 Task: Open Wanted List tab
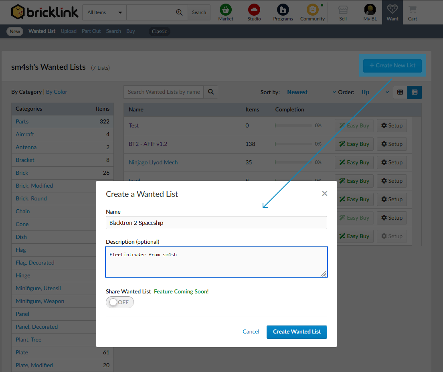[42, 31]
